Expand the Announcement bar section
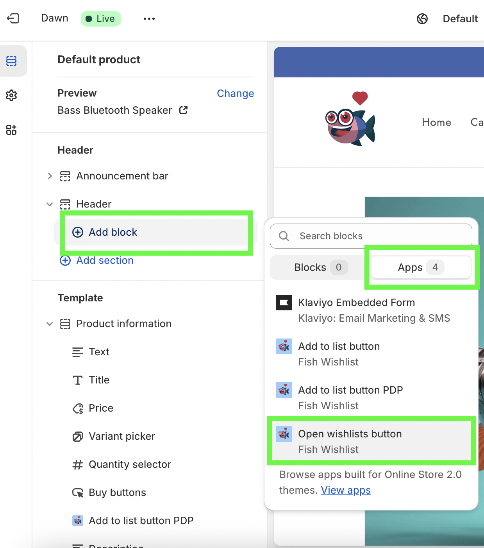 click(x=50, y=176)
